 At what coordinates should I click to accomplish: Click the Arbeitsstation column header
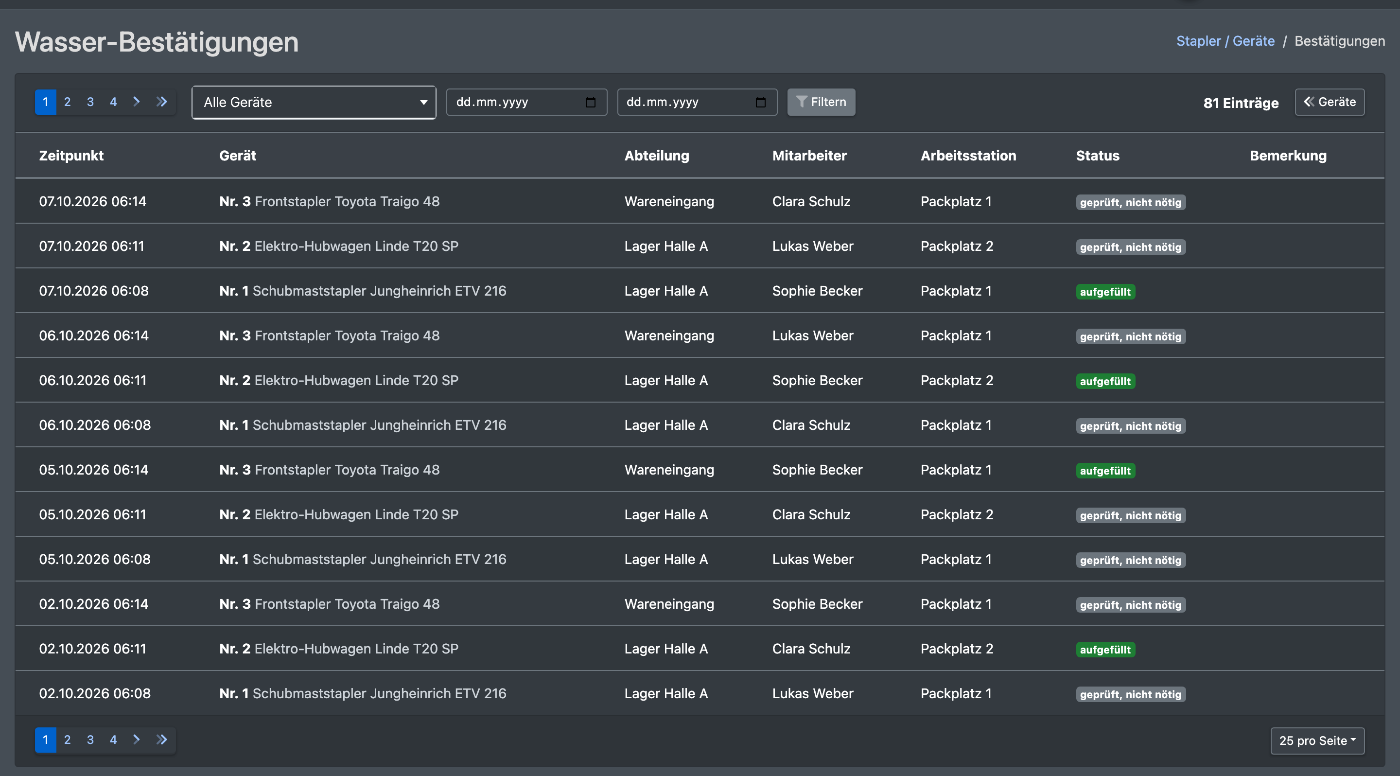point(968,156)
